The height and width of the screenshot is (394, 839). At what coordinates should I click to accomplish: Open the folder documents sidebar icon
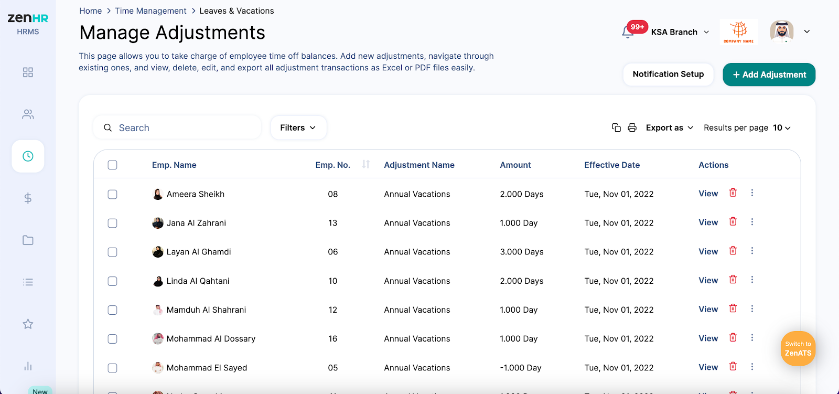click(x=28, y=240)
